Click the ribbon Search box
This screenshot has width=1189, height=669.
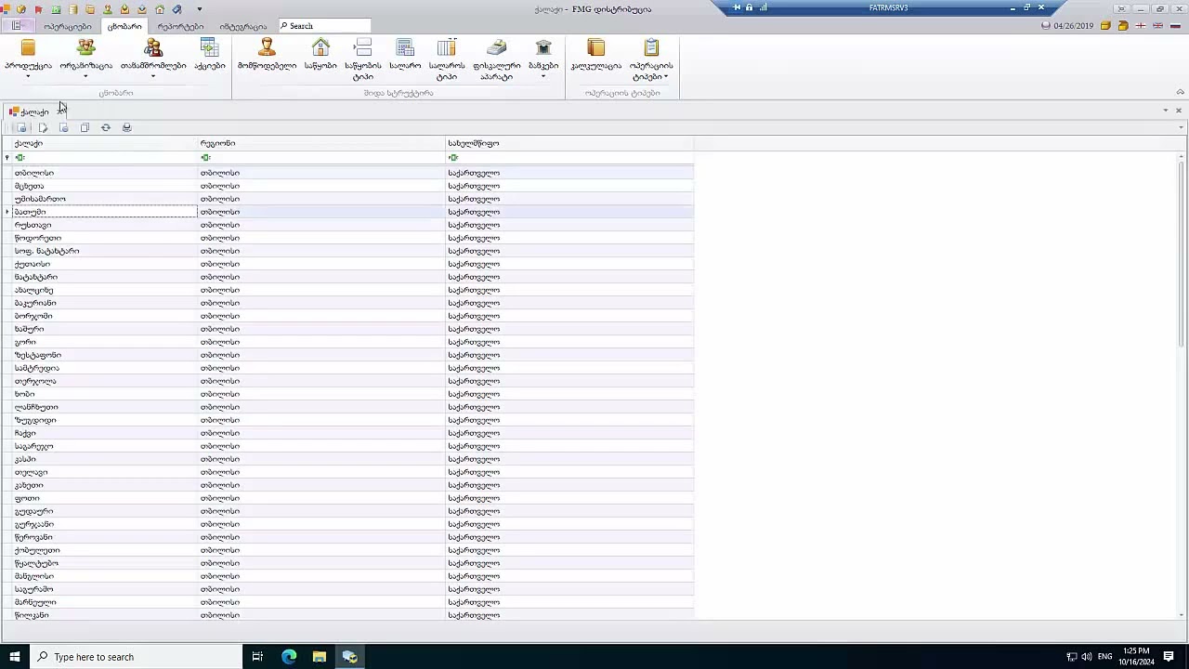[324, 26]
